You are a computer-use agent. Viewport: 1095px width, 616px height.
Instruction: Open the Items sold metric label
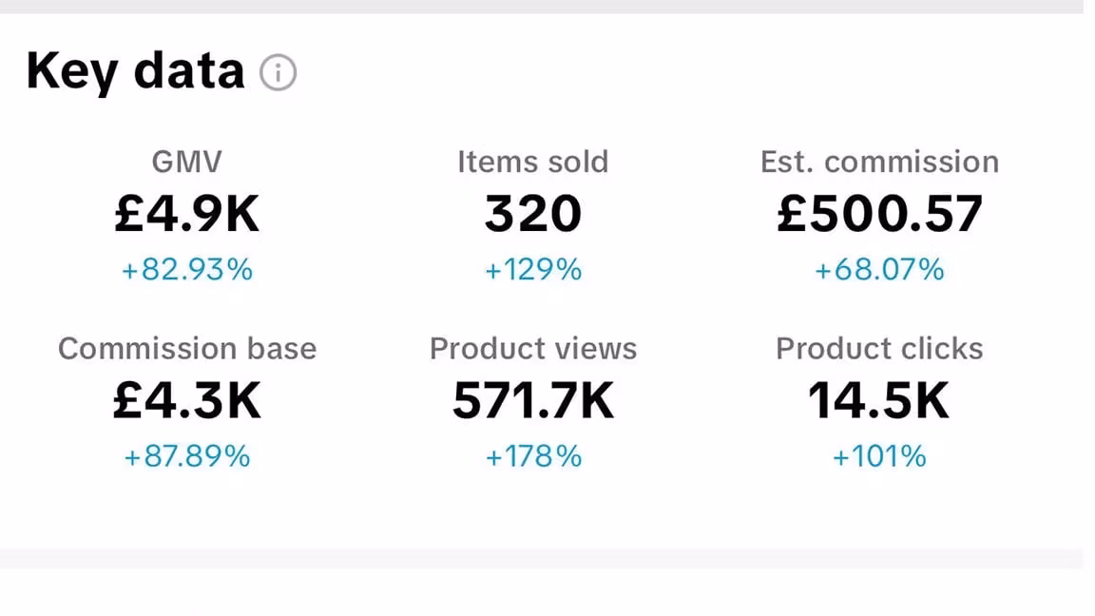(x=532, y=162)
